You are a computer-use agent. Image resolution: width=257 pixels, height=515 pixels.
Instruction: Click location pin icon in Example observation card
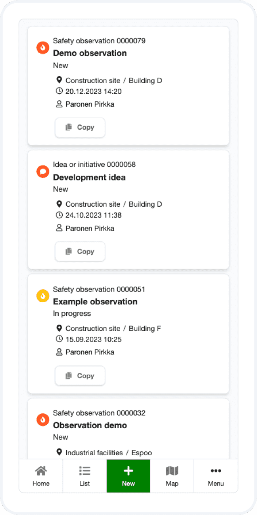pyautogui.click(x=59, y=328)
